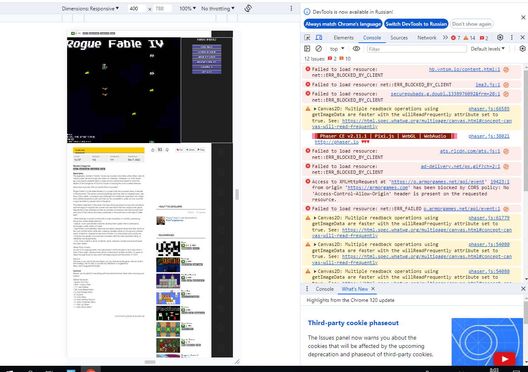Click the 'Don't show again' button
Image resolution: width=528 pixels, height=372 pixels.
coord(472,24)
